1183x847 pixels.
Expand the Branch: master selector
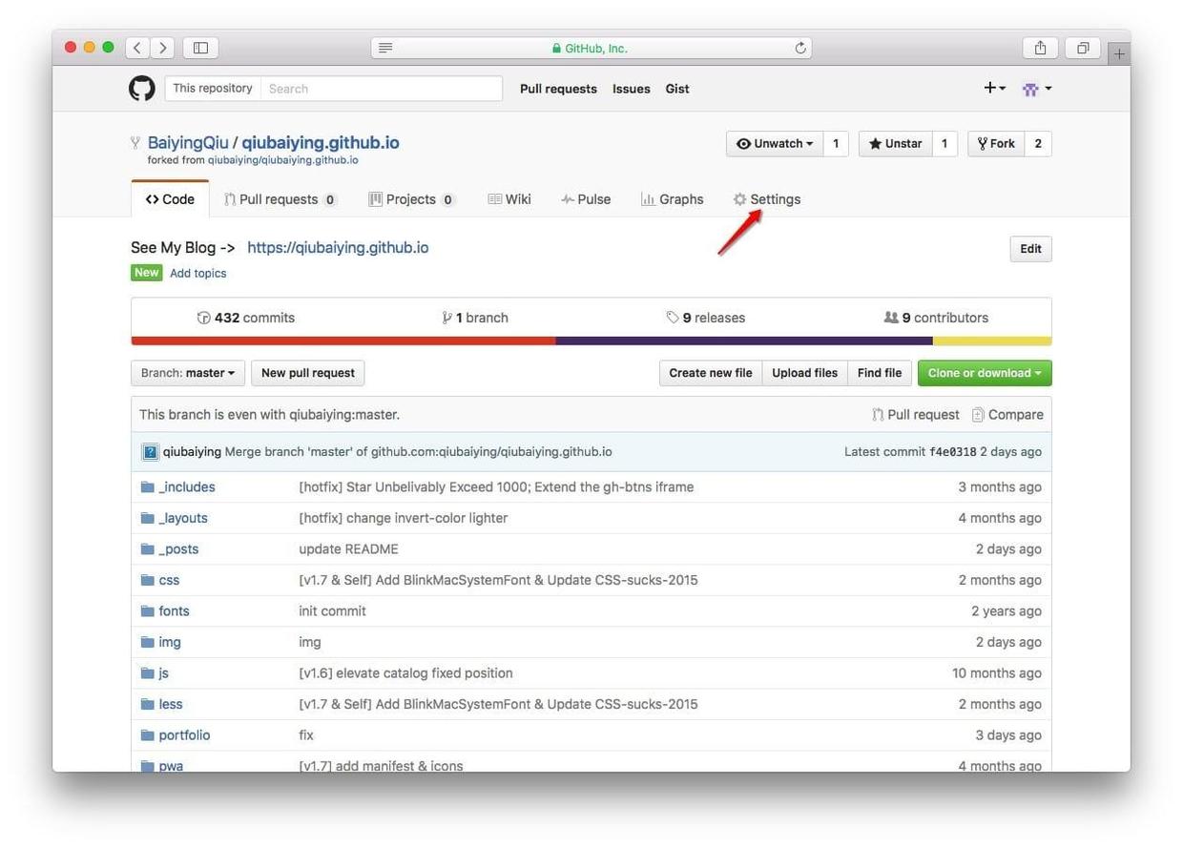click(x=188, y=373)
